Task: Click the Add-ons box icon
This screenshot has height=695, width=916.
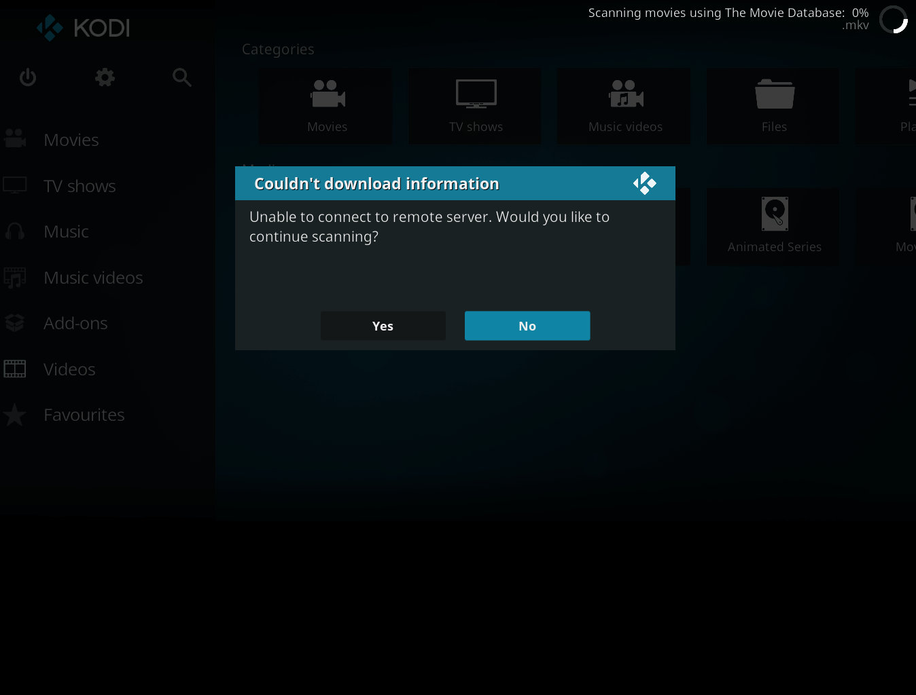Action: (x=15, y=323)
